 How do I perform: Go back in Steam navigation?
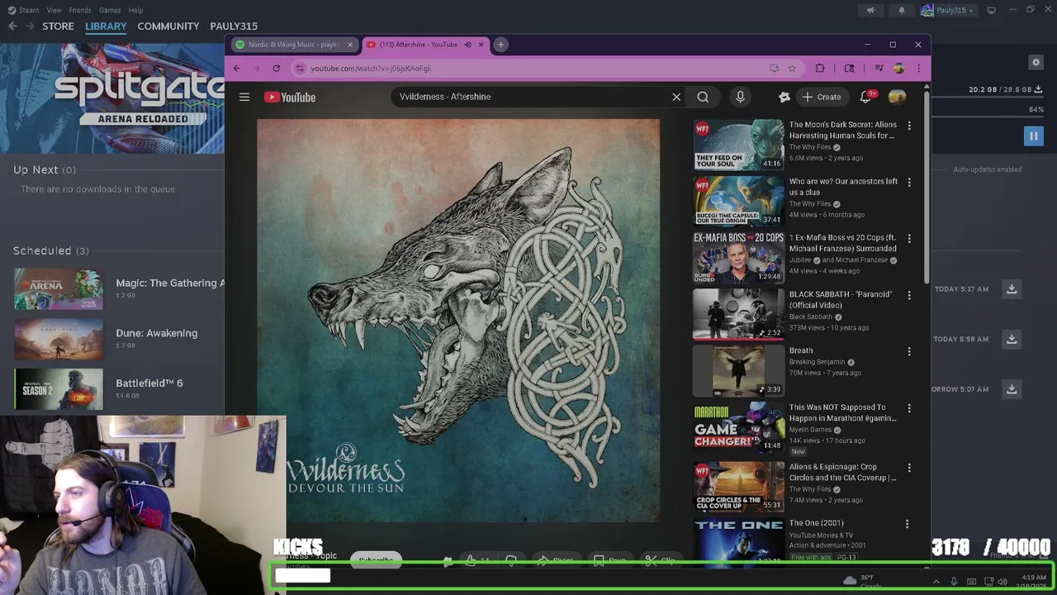(12, 26)
